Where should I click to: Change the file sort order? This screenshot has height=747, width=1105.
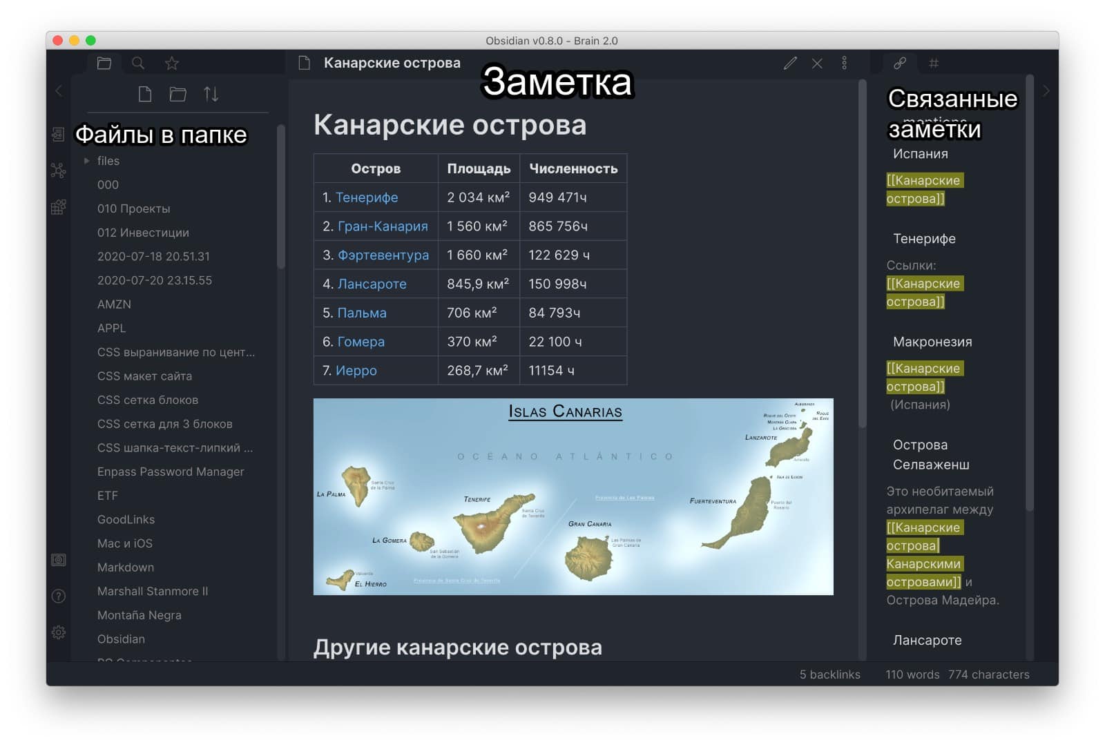(x=211, y=94)
